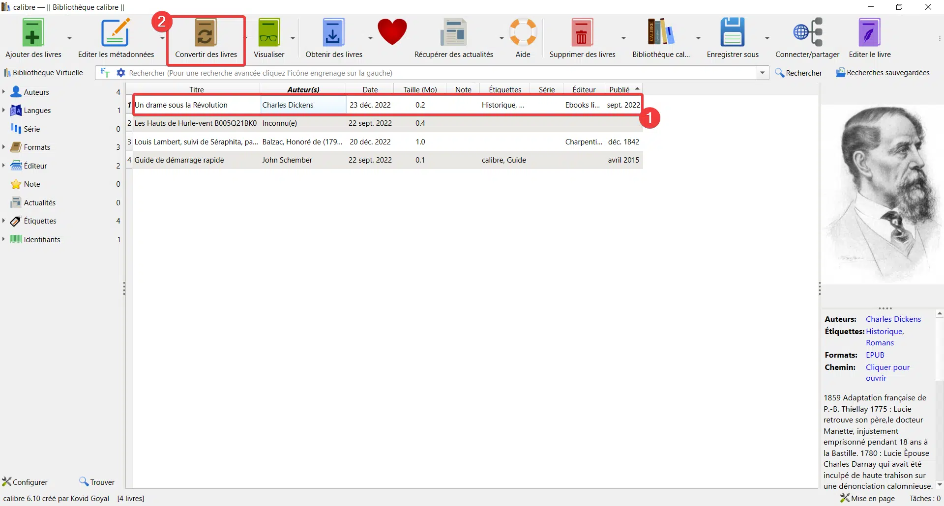Image resolution: width=944 pixels, height=506 pixels.
Task: Click Supprimer des livres trash icon
Action: pos(582,32)
